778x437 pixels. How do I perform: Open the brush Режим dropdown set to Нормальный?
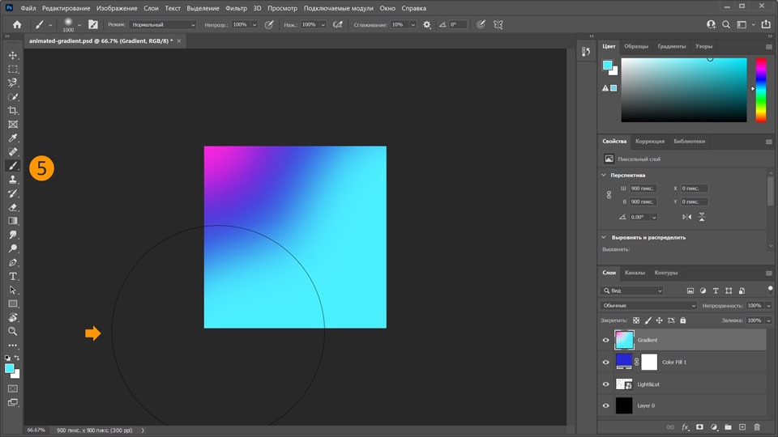tap(163, 25)
